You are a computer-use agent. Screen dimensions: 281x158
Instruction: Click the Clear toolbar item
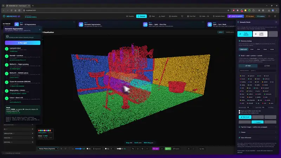[152, 16]
